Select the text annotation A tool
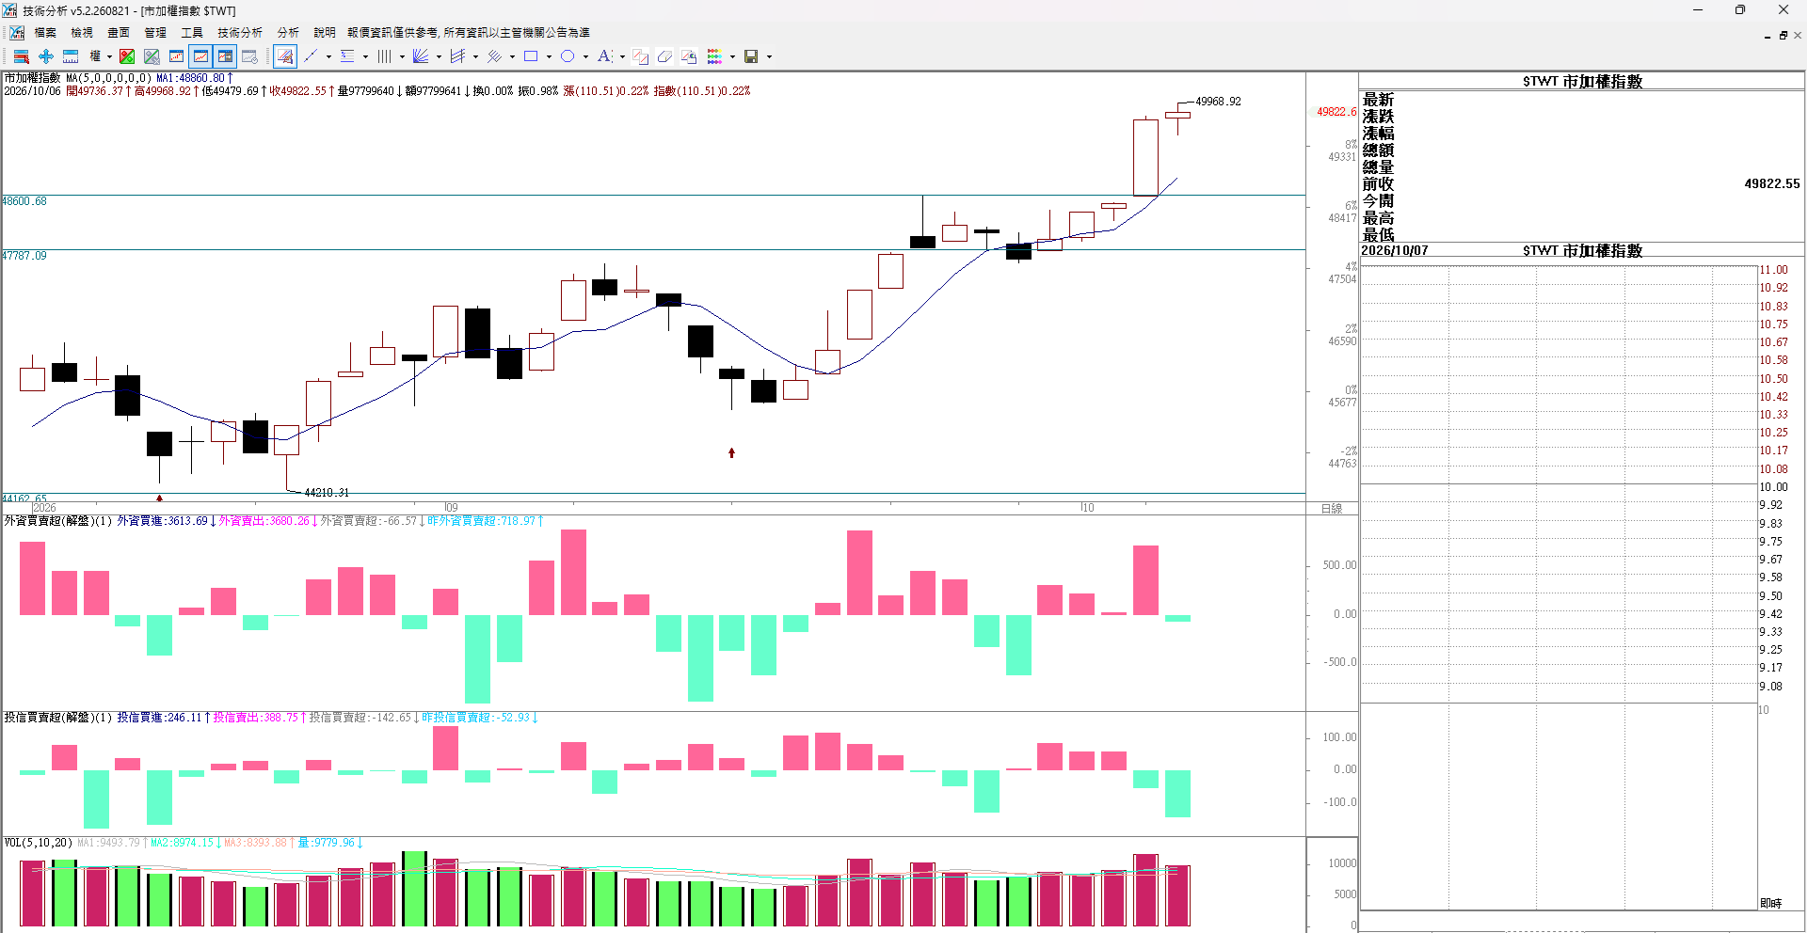The image size is (1807, 933). (x=604, y=56)
